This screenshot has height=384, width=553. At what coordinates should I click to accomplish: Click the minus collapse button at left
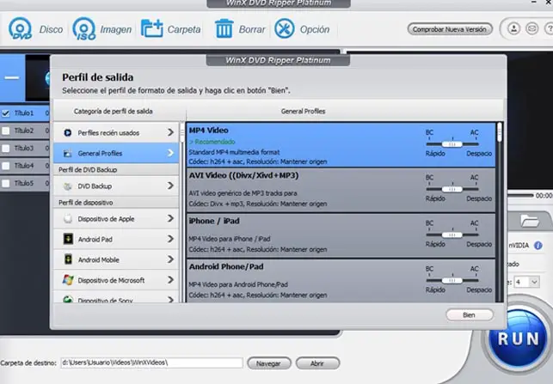tap(12, 78)
